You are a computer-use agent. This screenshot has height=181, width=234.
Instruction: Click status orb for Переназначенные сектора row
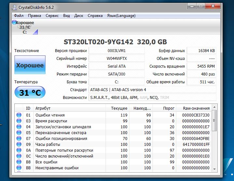19,132
